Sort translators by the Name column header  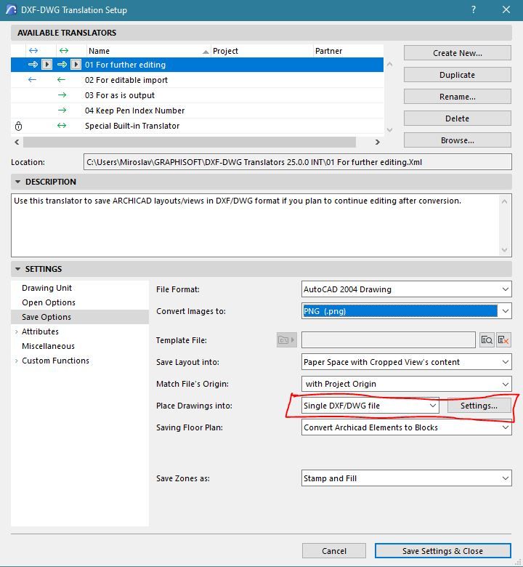click(149, 51)
